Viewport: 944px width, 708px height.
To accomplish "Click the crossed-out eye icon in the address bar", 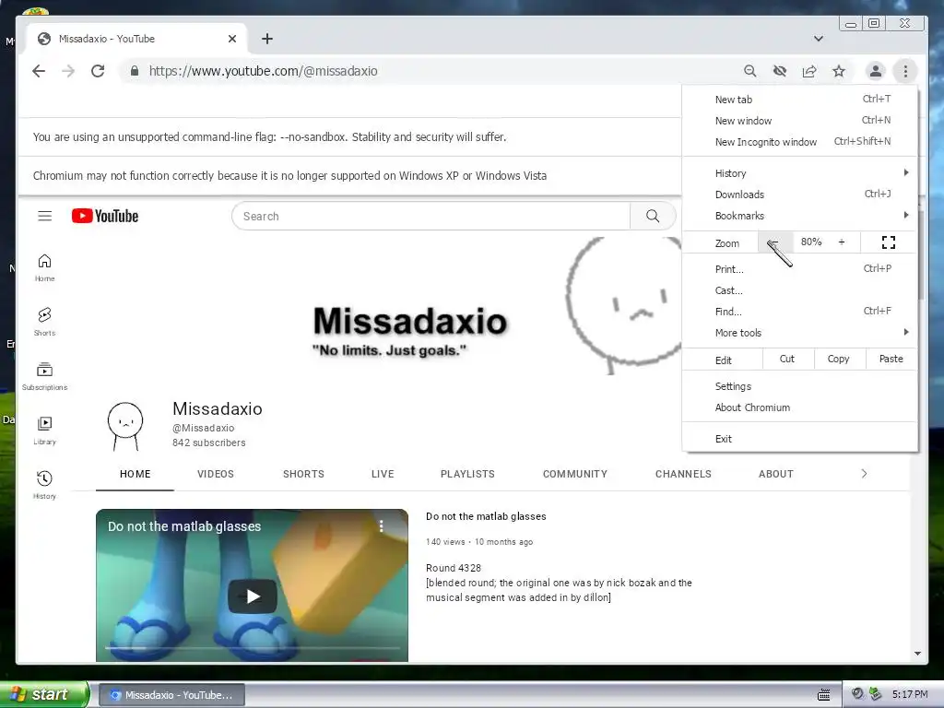I will 780,71.
